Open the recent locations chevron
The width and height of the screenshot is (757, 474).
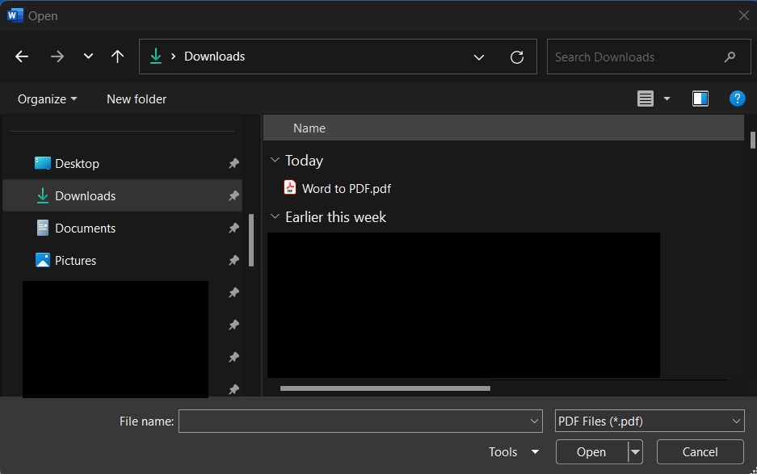point(88,57)
